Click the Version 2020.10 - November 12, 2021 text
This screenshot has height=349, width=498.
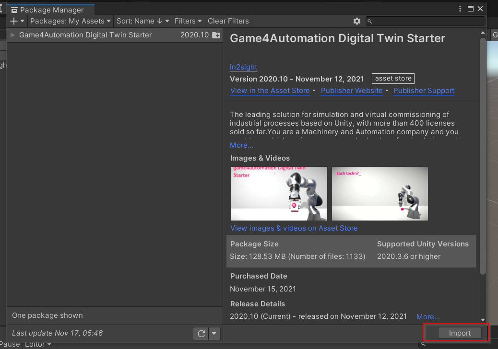[x=297, y=79]
